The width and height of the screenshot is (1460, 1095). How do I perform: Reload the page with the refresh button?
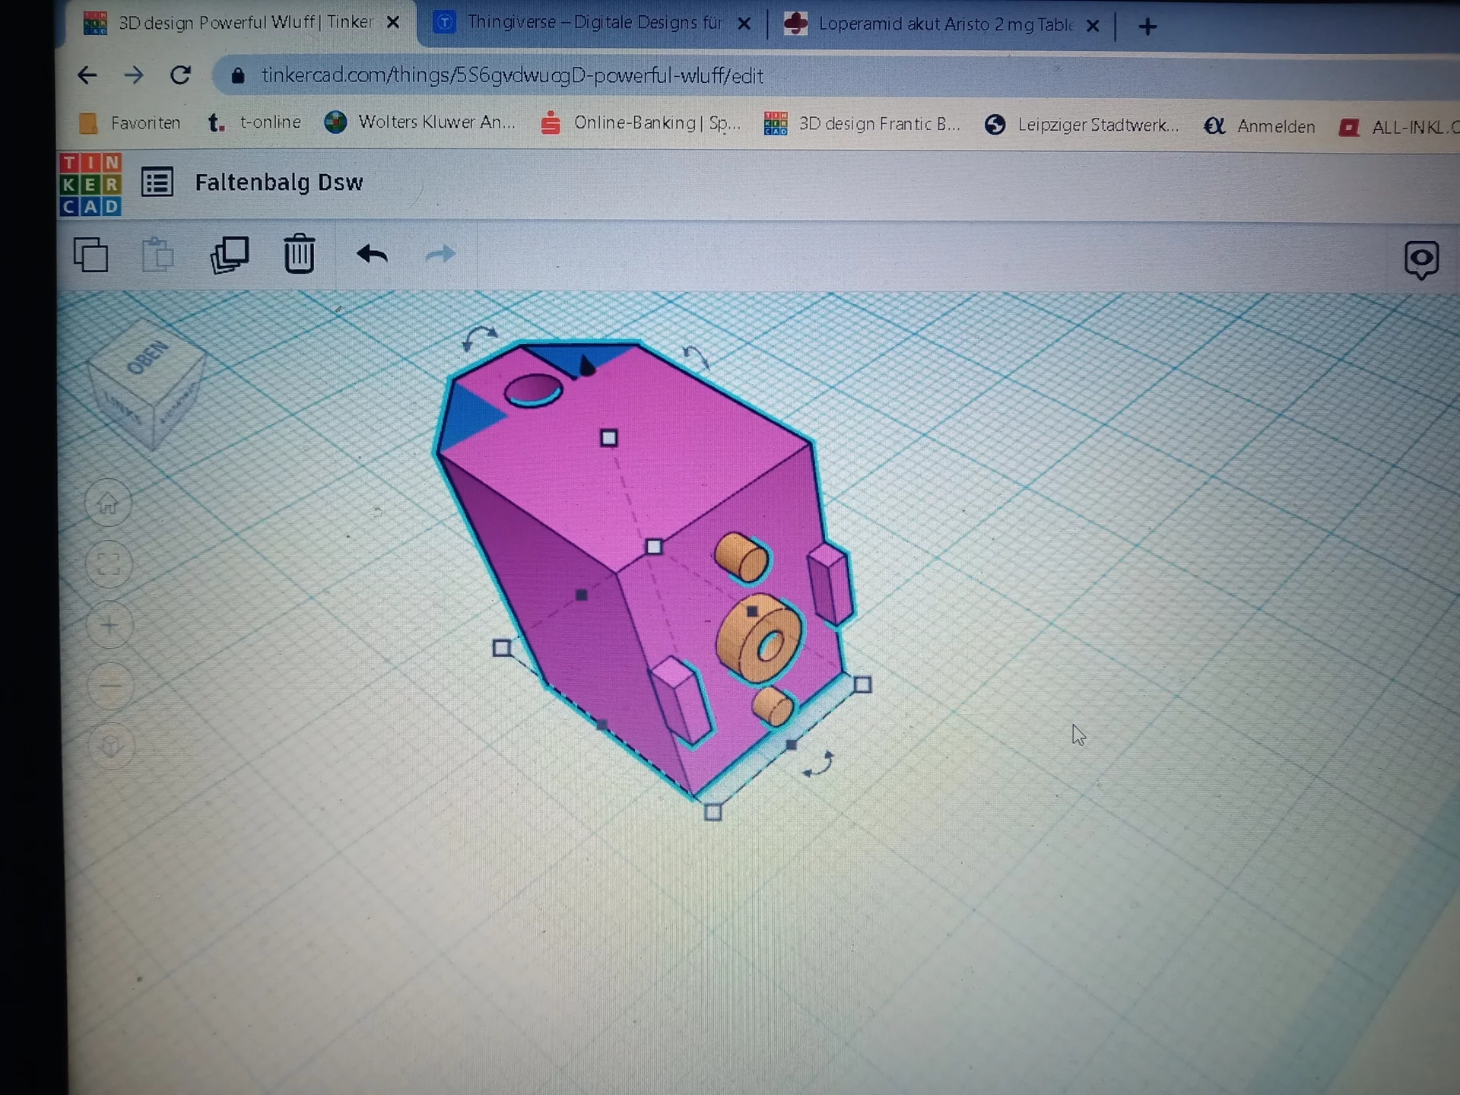pos(180,75)
